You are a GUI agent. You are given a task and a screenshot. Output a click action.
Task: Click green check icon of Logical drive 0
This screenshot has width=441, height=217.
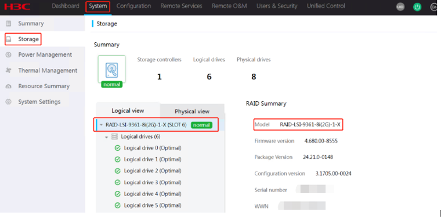118,148
